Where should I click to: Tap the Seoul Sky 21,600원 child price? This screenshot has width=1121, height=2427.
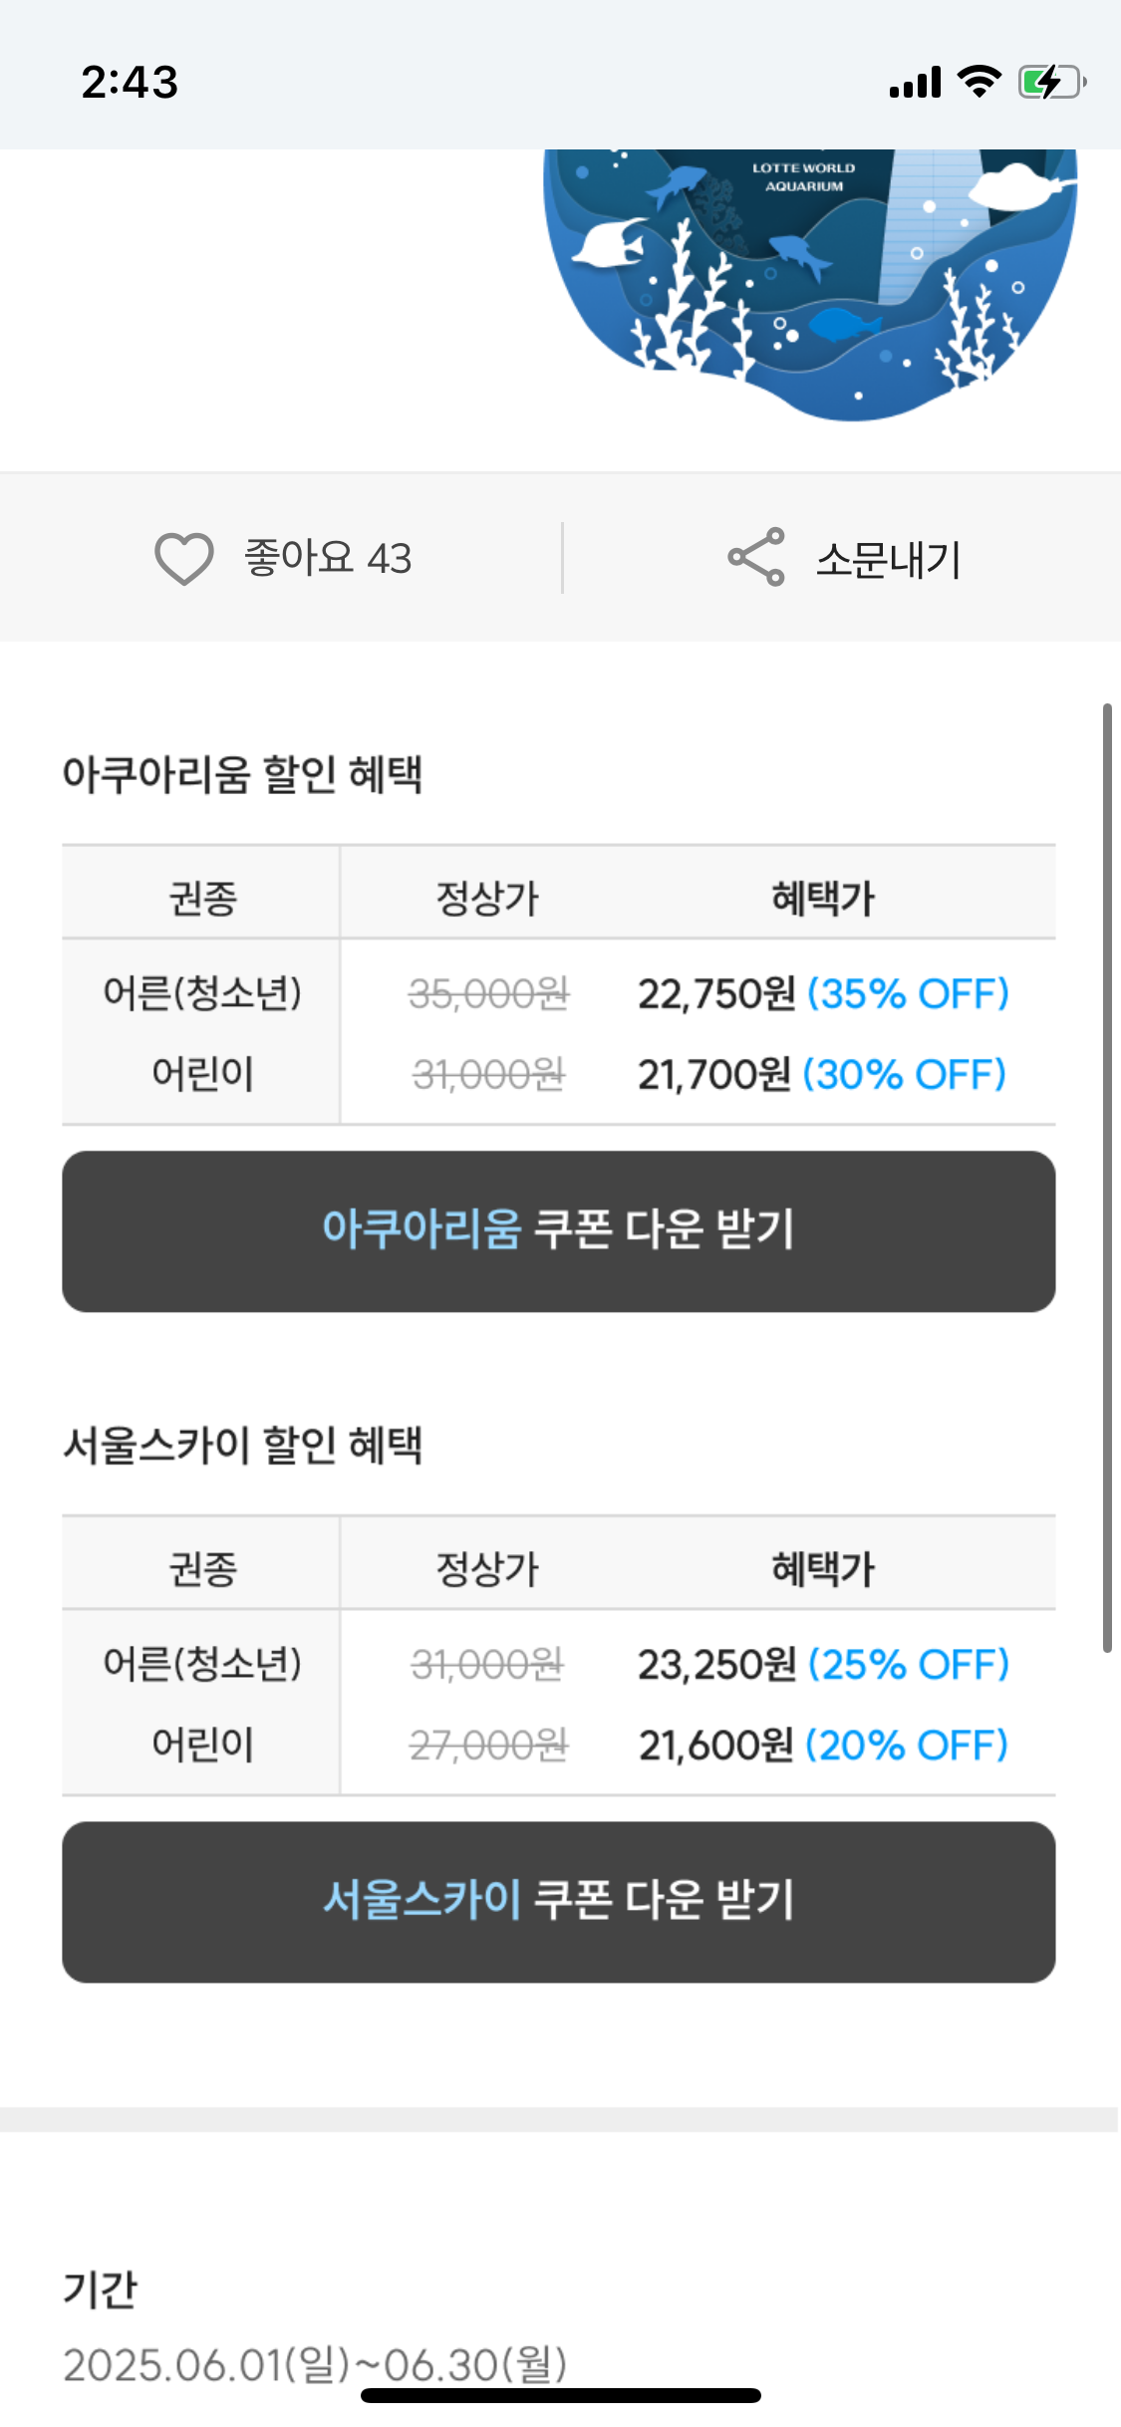pyautogui.click(x=715, y=1745)
